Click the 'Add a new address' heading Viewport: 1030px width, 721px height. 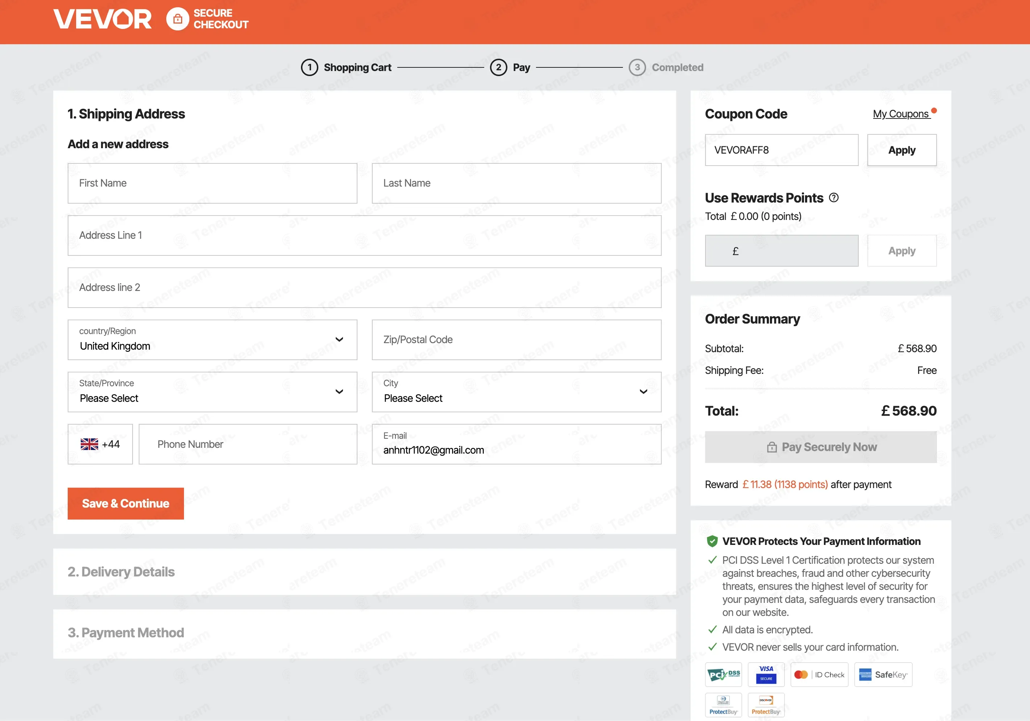click(x=118, y=144)
